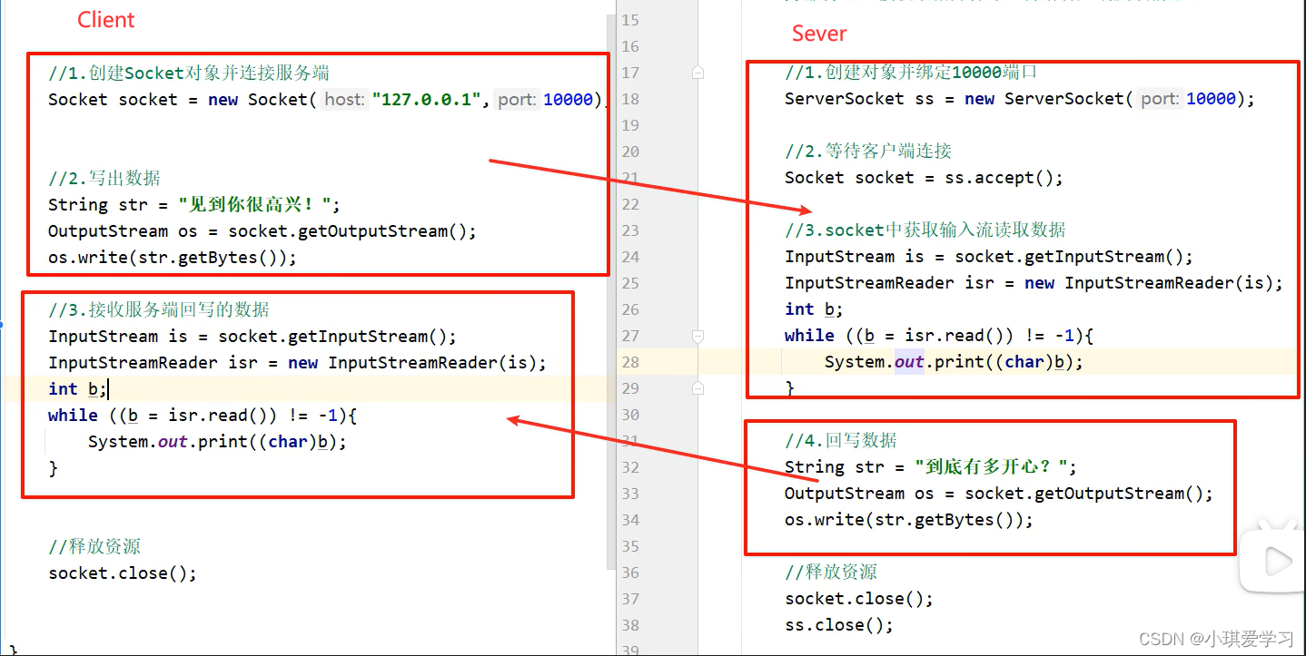
Task: Click port value 10000 in the ServerSocket constructor
Action: coord(1211,99)
